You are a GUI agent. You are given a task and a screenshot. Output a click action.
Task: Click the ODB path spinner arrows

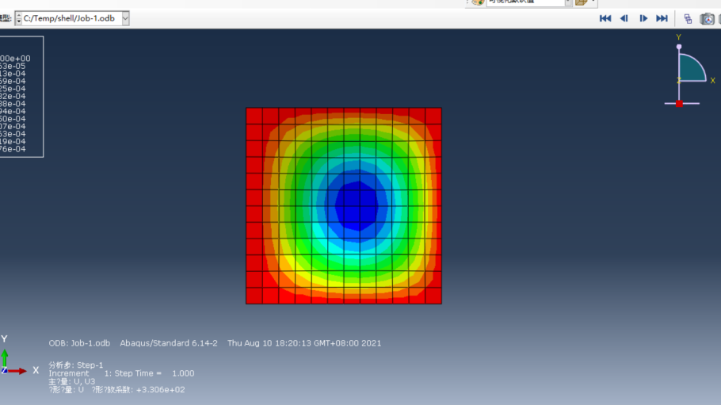click(19, 18)
